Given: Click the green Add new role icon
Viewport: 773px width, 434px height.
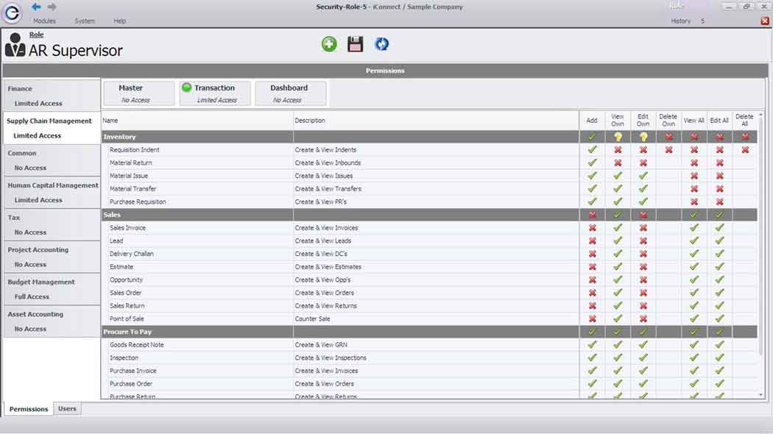Looking at the screenshot, I should pyautogui.click(x=329, y=44).
